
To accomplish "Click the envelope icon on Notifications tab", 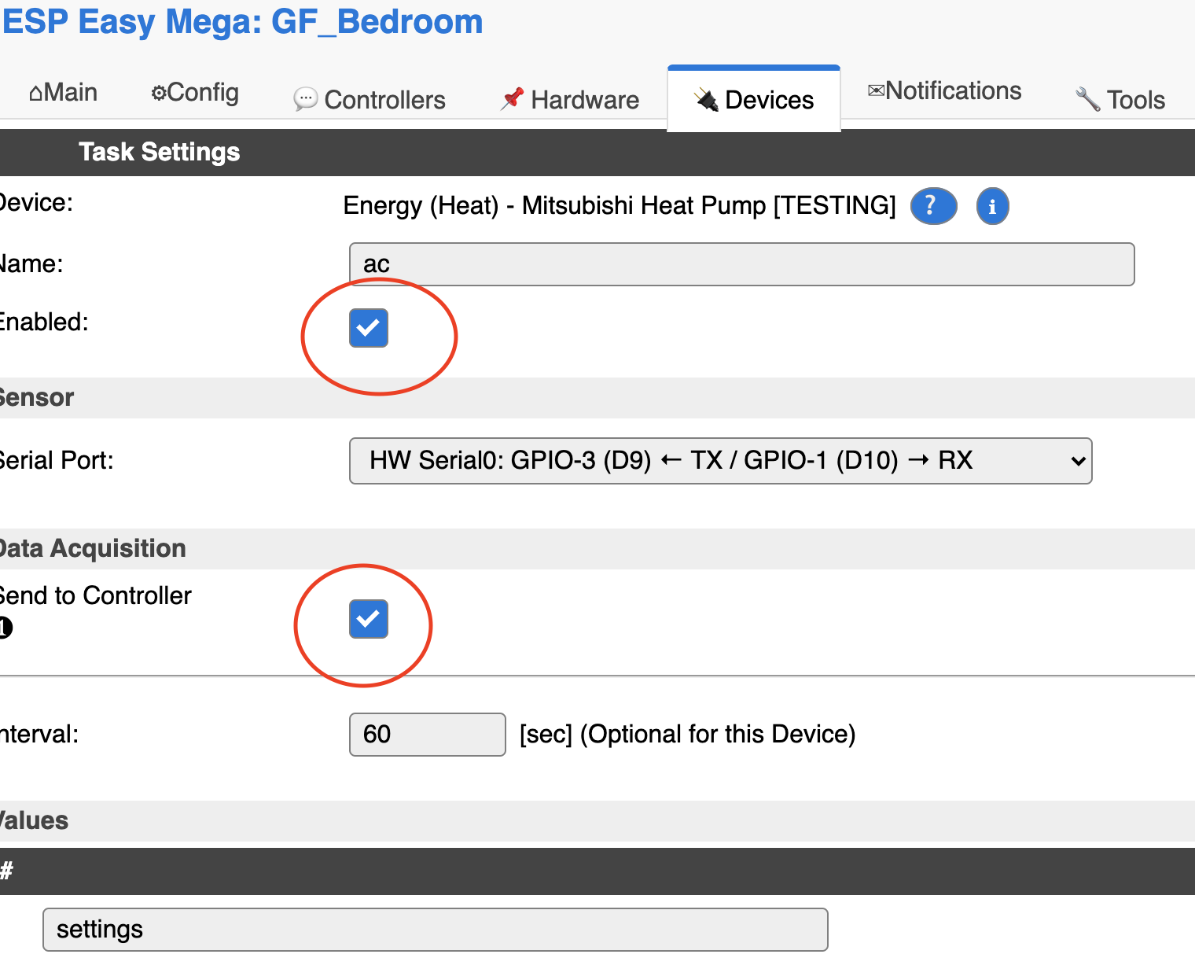I will coord(876,91).
